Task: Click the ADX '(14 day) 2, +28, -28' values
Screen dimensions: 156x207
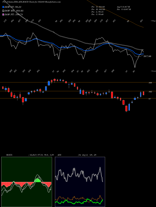Action: tap(87, 155)
